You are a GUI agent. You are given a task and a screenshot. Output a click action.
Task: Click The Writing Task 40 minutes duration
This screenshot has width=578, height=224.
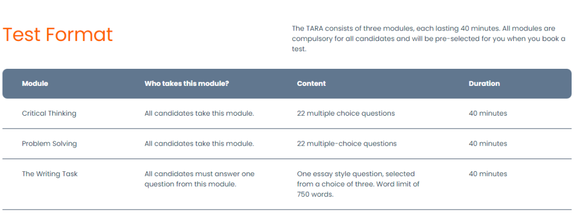[488, 174]
